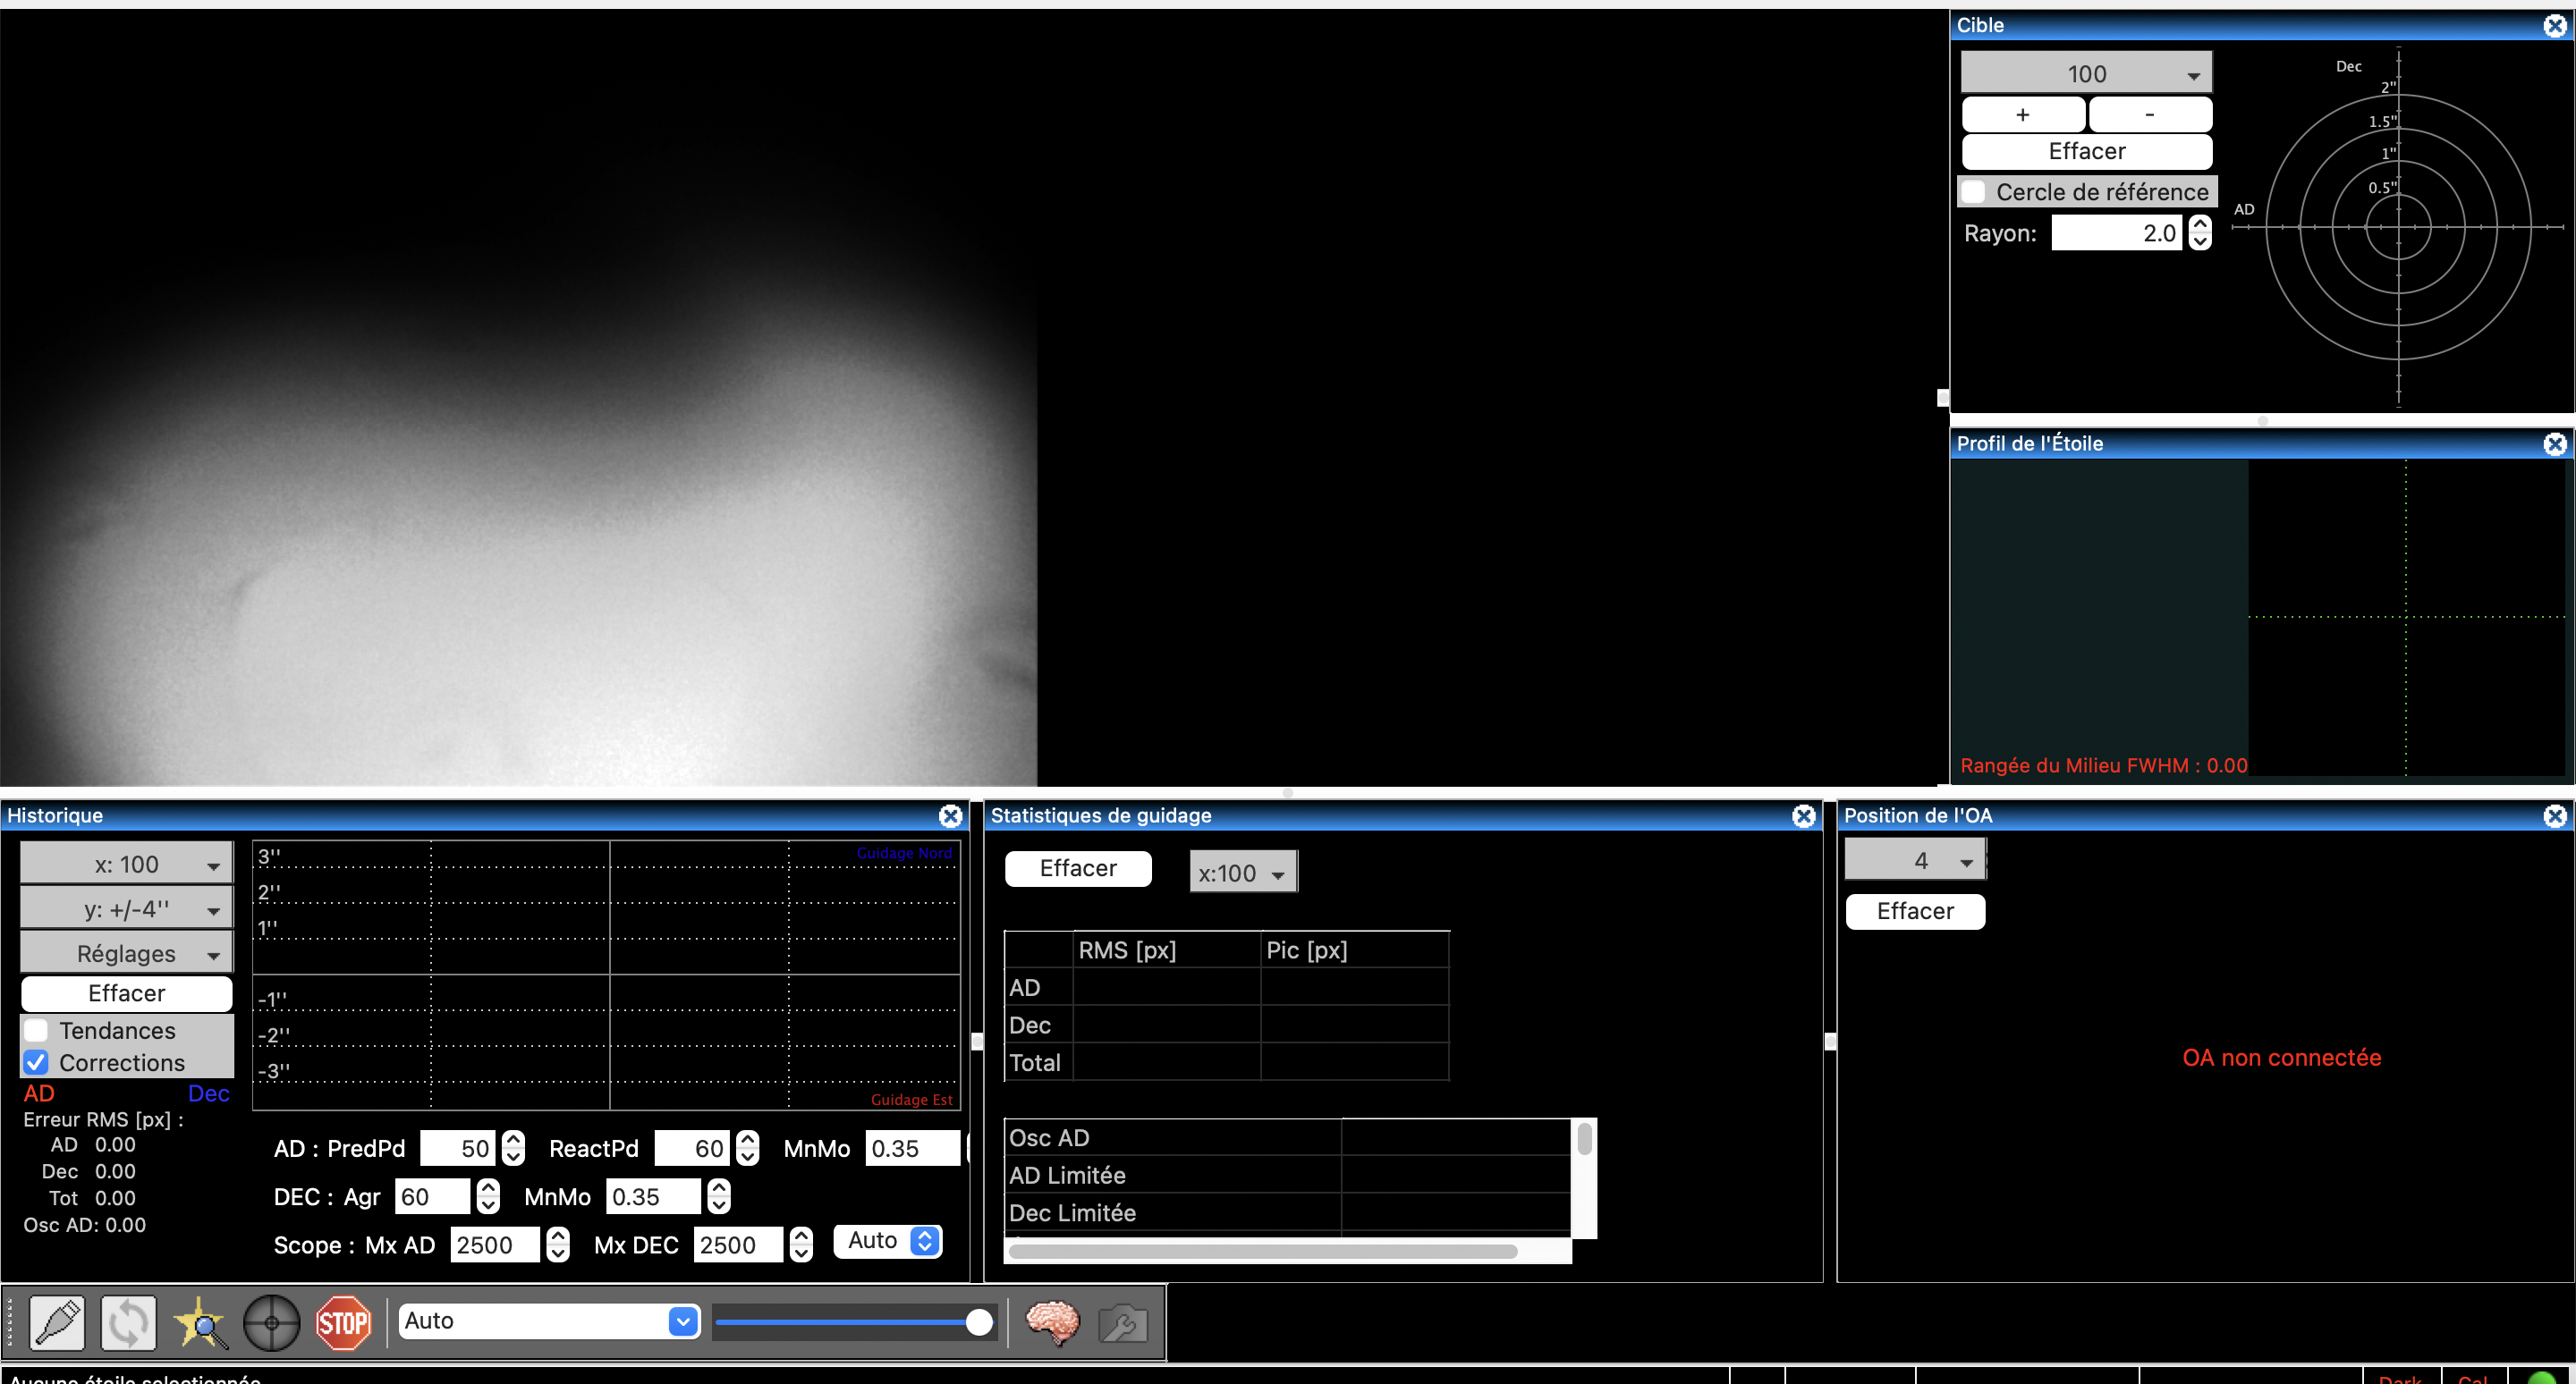
Task: Close the Profil de l'Étoile panel
Action: 2555,443
